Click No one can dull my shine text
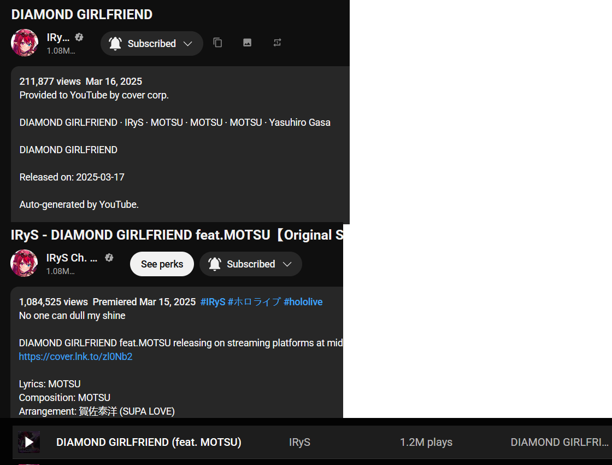This screenshot has width=612, height=465. 72,315
